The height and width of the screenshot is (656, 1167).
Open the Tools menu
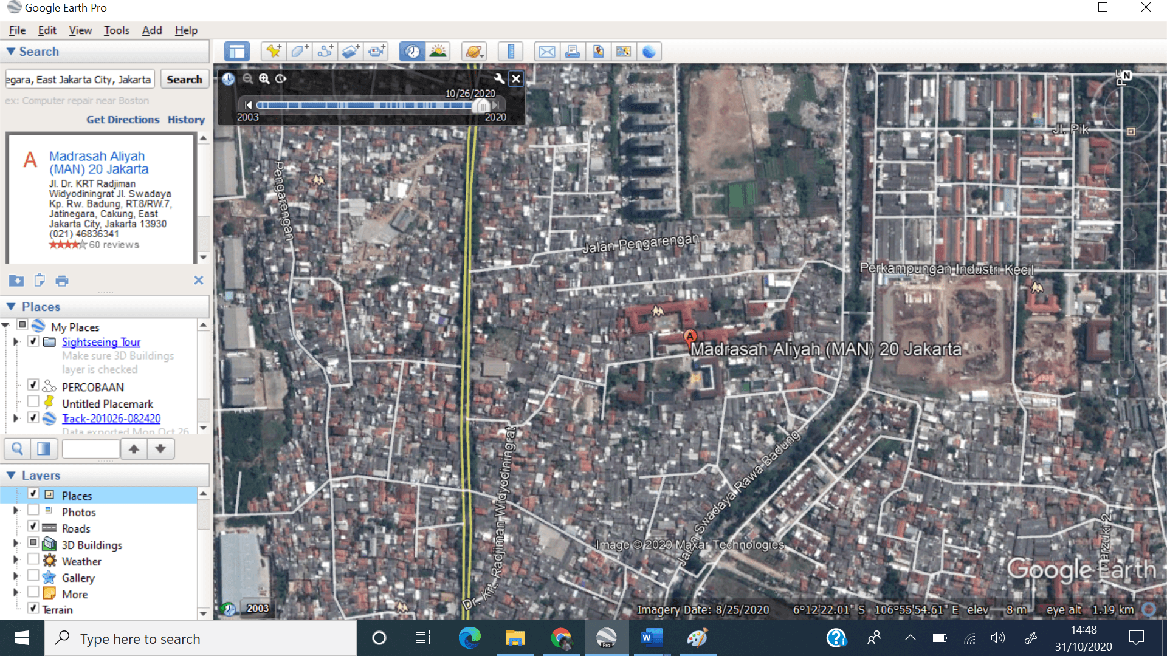116,30
